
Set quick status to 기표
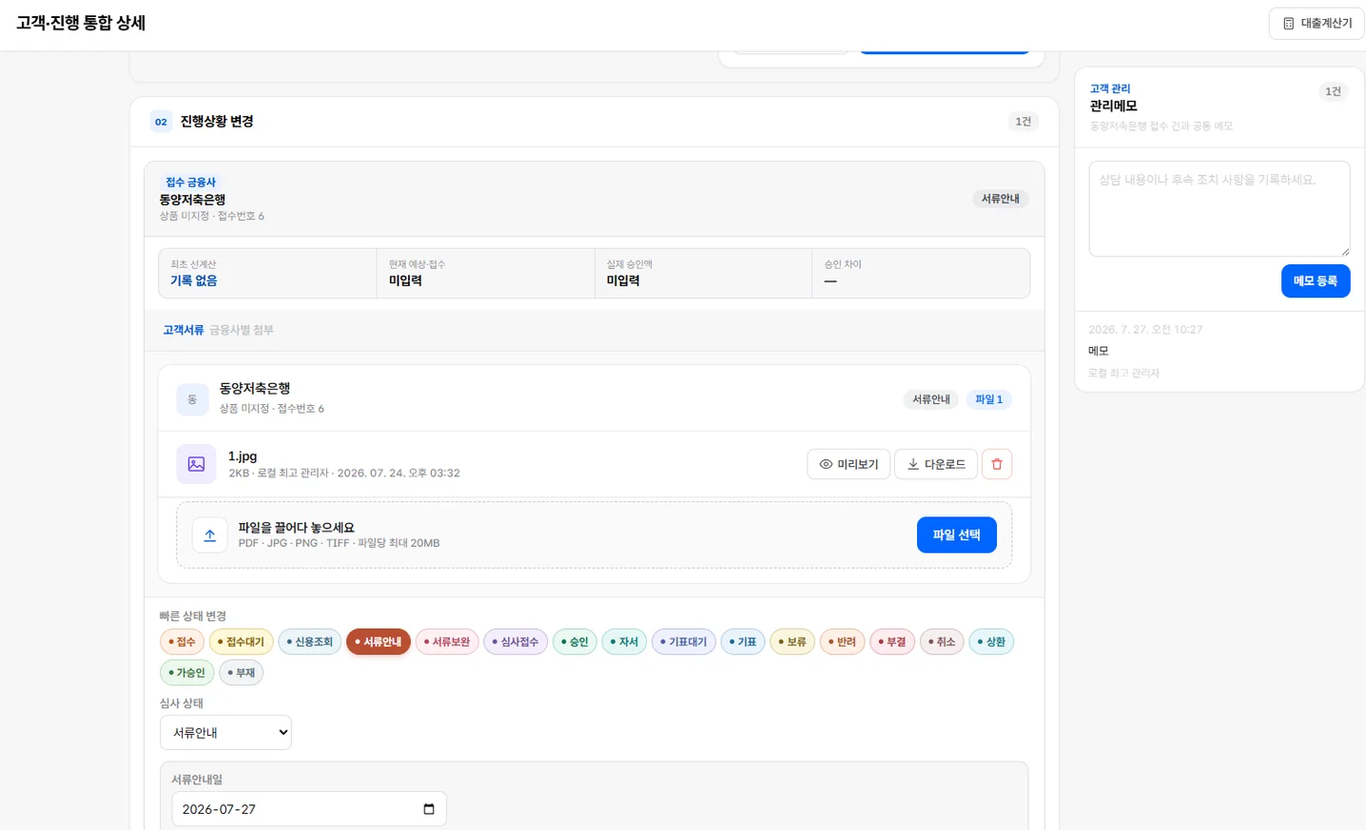click(743, 642)
